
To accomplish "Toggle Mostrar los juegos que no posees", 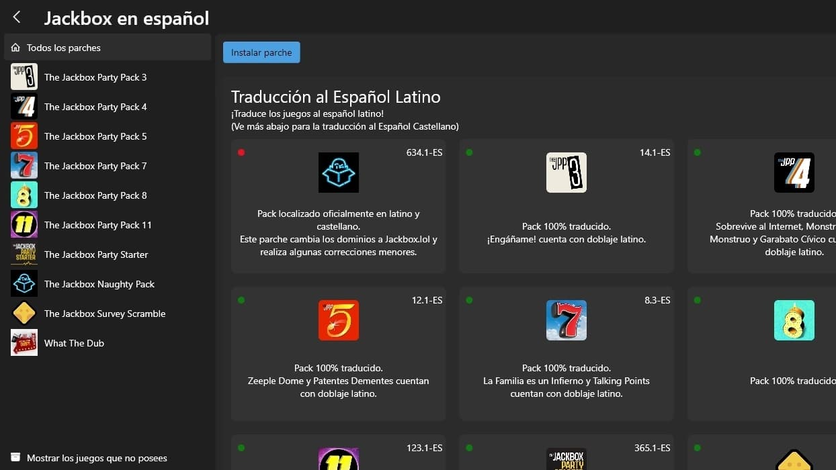I will coord(89,458).
